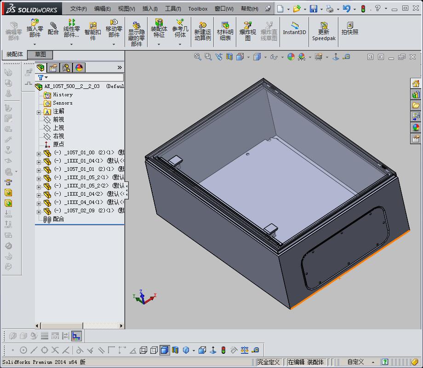423x368 pixels.
Task: Toggle the rebuild traffic light icon in bottom toolbar
Action: pos(223,350)
